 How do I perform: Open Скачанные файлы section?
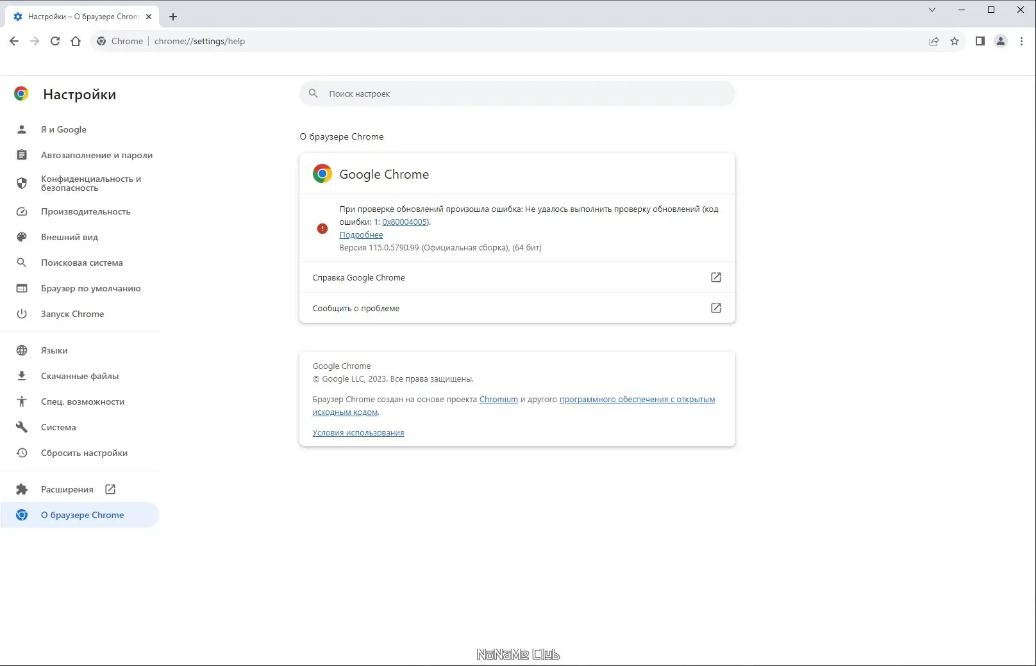click(80, 376)
